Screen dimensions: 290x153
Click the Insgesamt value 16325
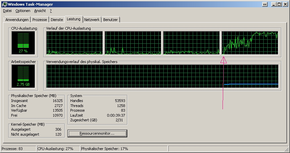[x=58, y=101]
